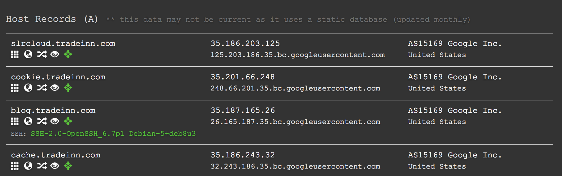This screenshot has width=562, height=176.
Task: Click globe icon under cookie.tradeinn.com
Action: click(x=28, y=88)
